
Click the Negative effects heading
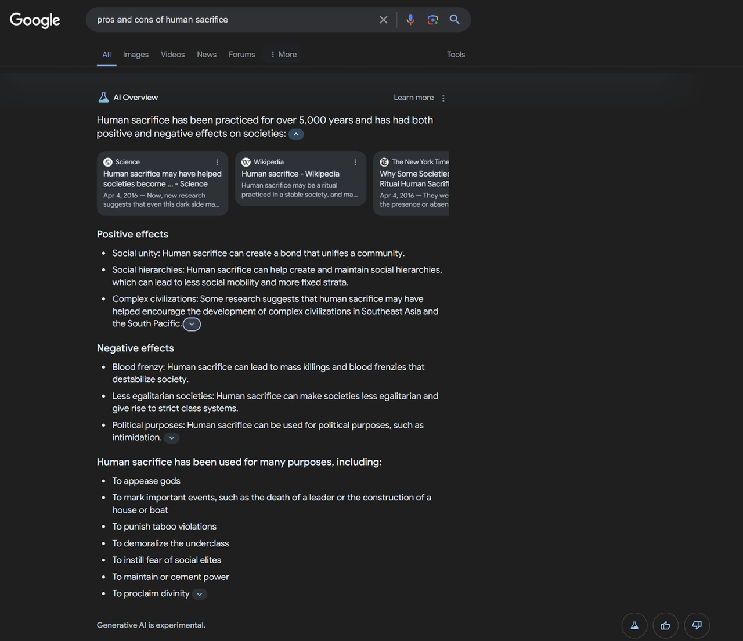(x=135, y=348)
